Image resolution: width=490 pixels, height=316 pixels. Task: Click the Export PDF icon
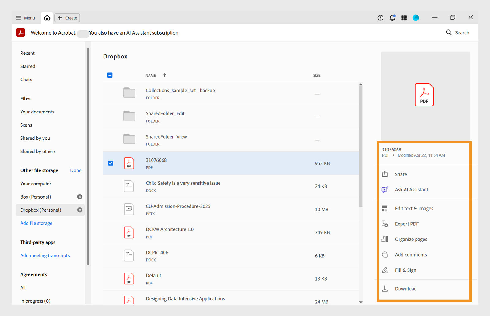point(385,224)
